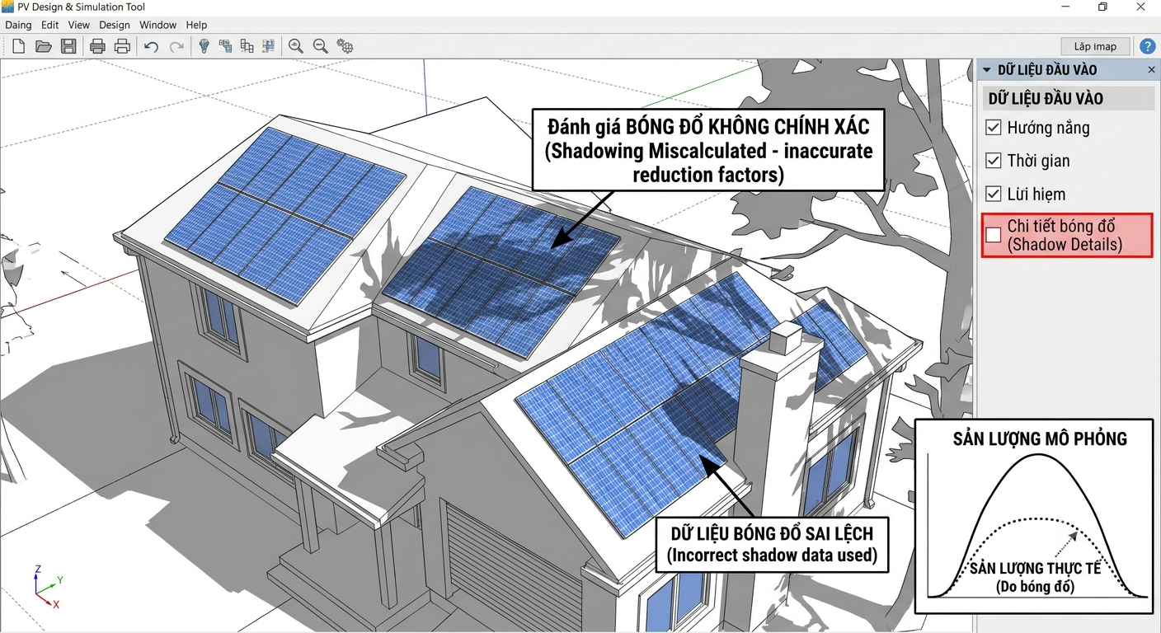The width and height of the screenshot is (1161, 633).
Task: Uncheck the Lưi hiệm checkbox
Action: click(x=994, y=195)
